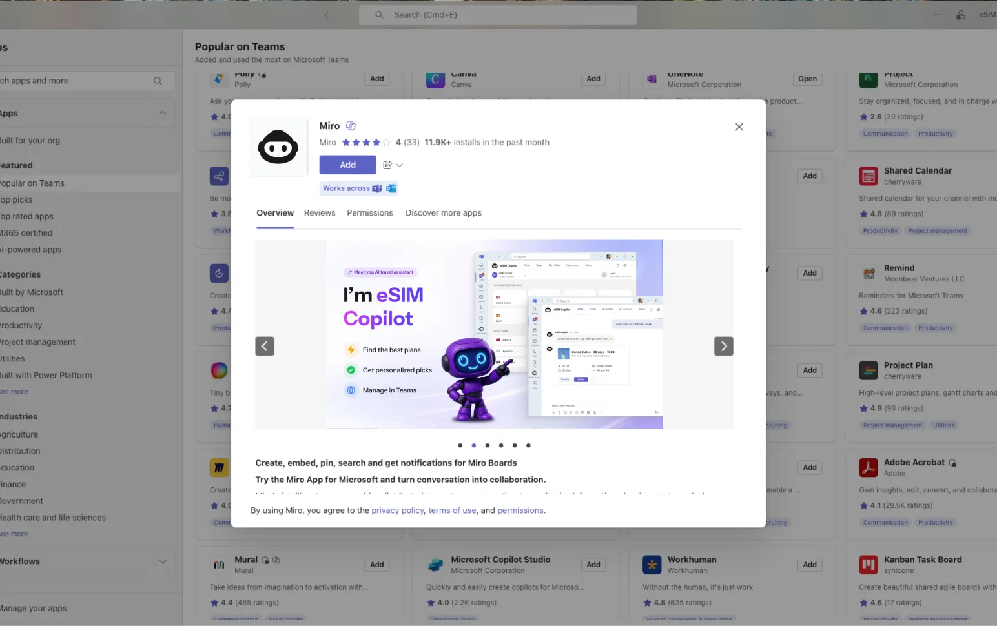
Task: Jump to first carousel dot
Action: (x=460, y=445)
